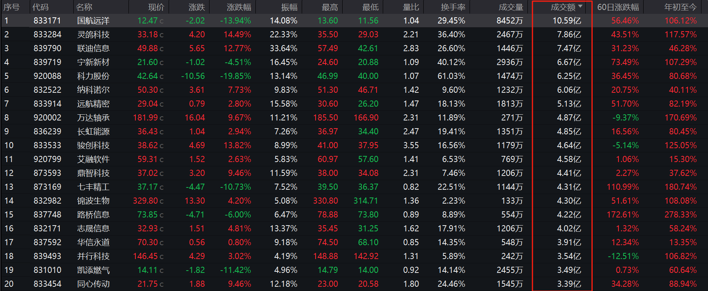Click stock code 833284
The width and height of the screenshot is (708, 291).
[x=47, y=35]
